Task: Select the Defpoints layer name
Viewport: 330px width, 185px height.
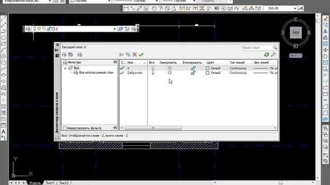Action: pos(135,73)
